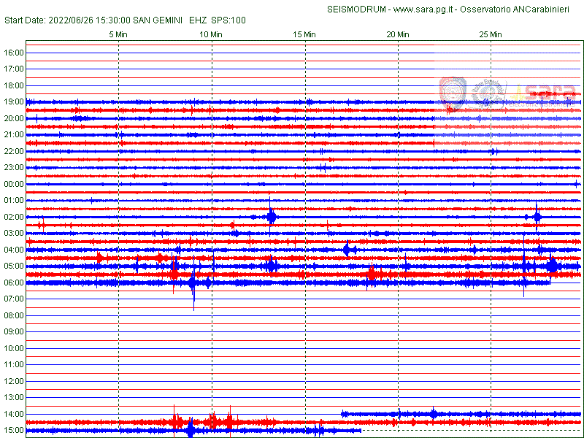Click the 14:00 hour label
The height and width of the screenshot is (438, 584).
(14, 414)
